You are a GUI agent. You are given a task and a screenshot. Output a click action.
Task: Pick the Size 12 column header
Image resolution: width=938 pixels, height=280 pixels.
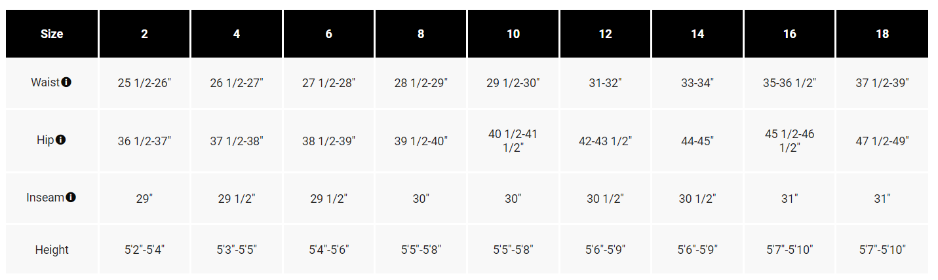coord(605,34)
